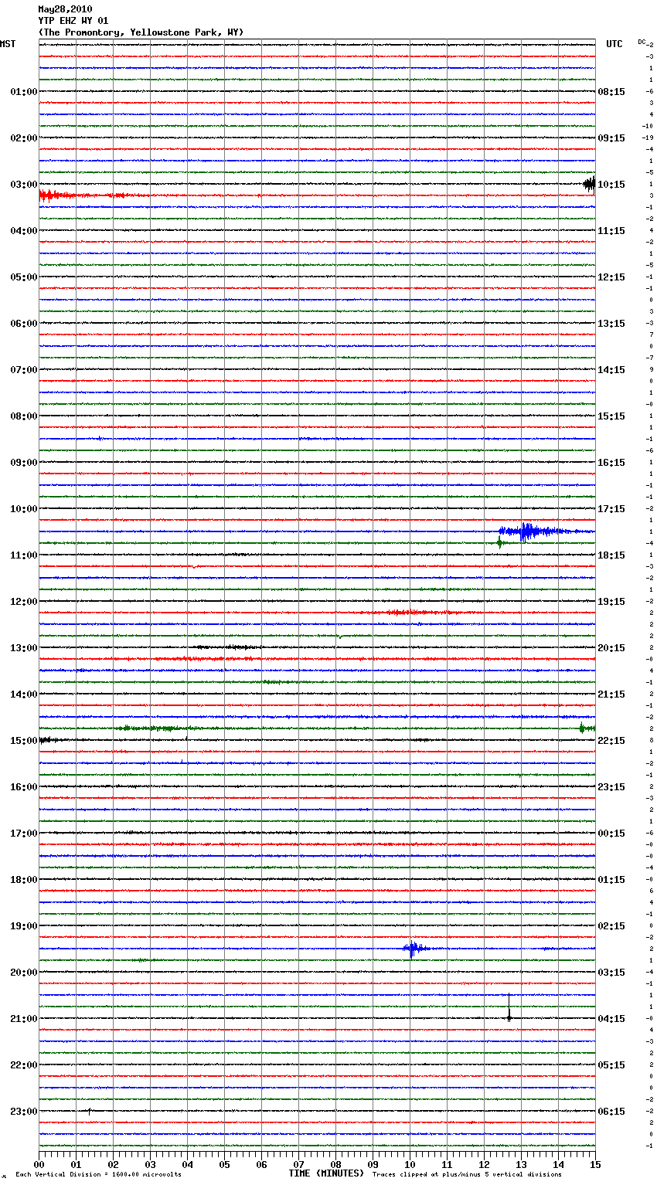Click the 12:00 MST time label
Viewport: 657px width, 1185px height.
(24, 602)
